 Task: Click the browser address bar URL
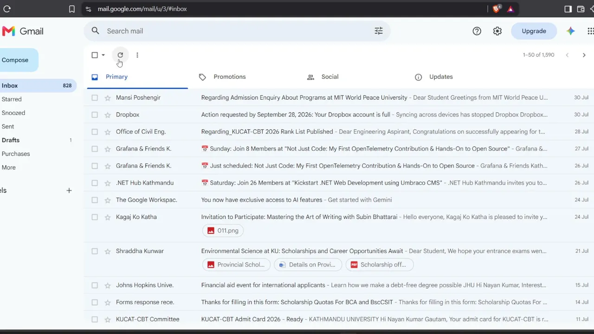tap(142, 9)
